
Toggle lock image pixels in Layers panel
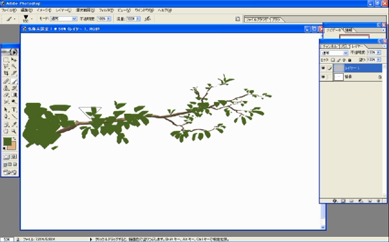pyautogui.click(x=338, y=60)
